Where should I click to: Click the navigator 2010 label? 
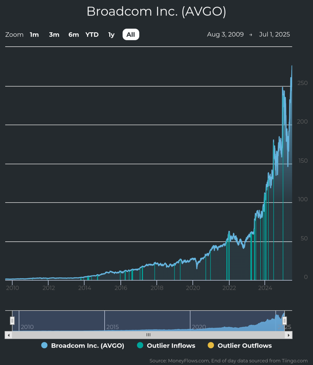pyautogui.click(x=27, y=327)
